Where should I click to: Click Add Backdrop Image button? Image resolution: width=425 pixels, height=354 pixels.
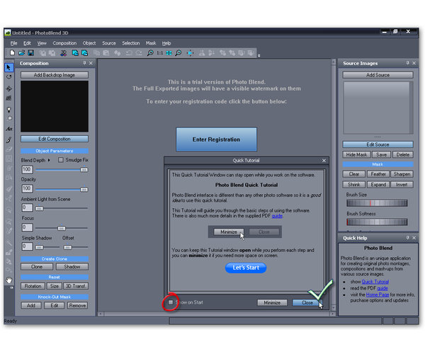(55, 75)
